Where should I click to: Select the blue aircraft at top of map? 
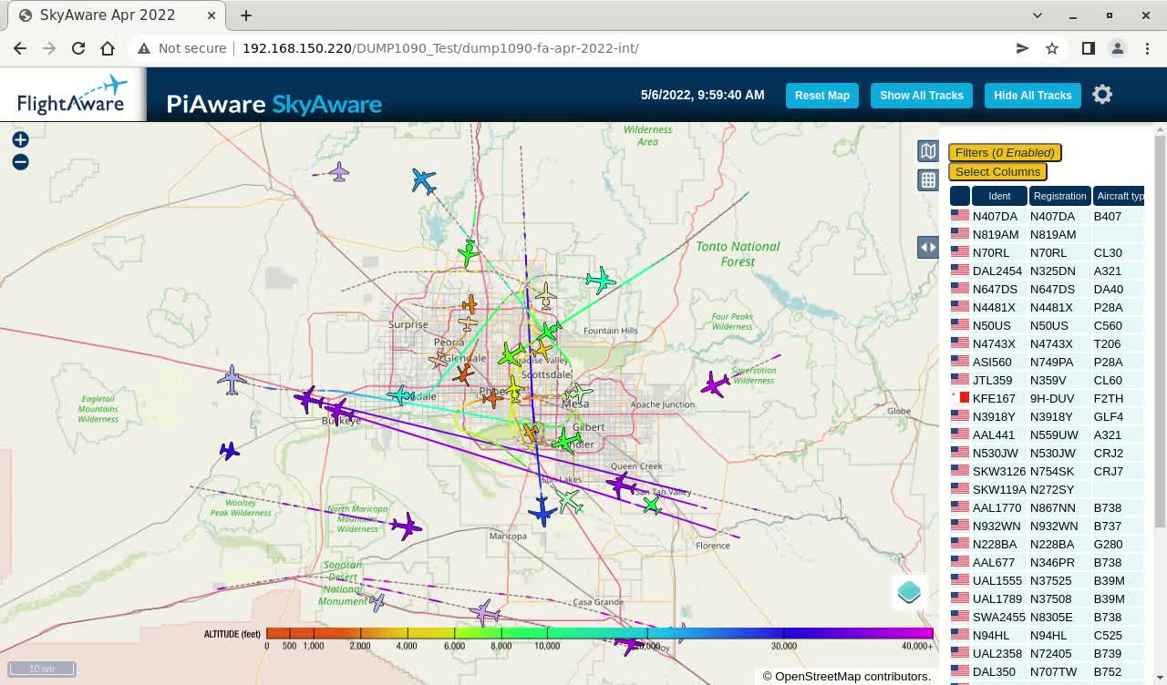(423, 180)
